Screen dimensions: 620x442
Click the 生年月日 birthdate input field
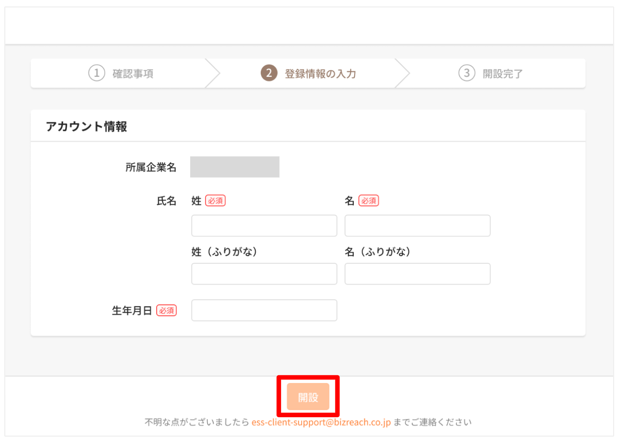(264, 310)
